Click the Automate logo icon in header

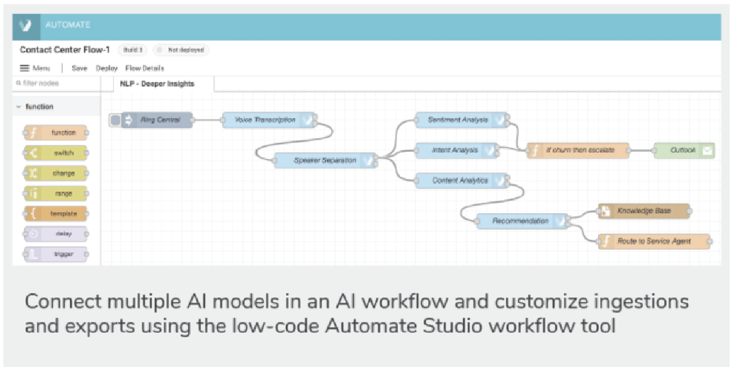pyautogui.click(x=26, y=26)
